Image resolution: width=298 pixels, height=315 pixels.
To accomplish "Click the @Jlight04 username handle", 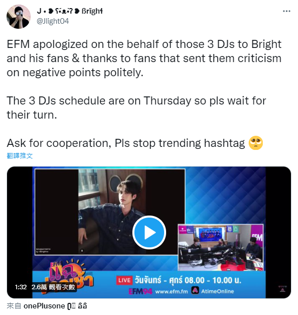I will [53, 21].
